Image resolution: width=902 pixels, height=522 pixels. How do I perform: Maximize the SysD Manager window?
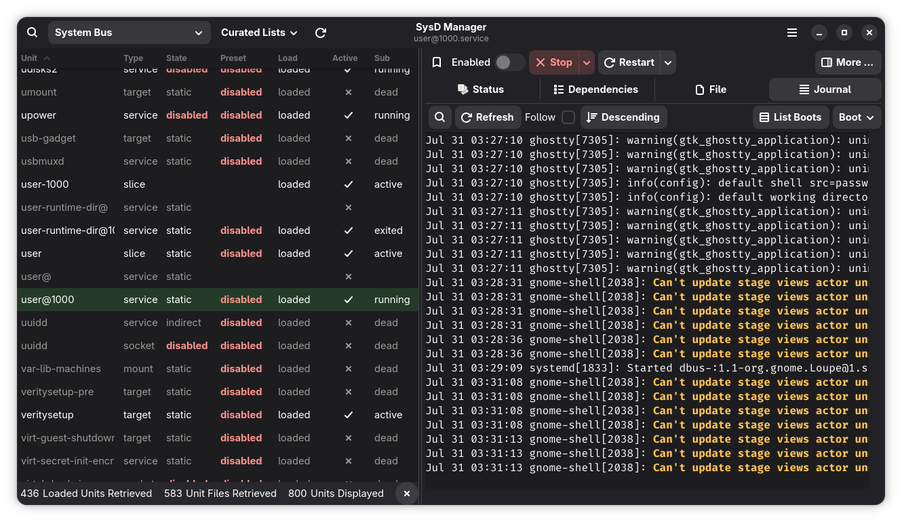[x=844, y=33]
